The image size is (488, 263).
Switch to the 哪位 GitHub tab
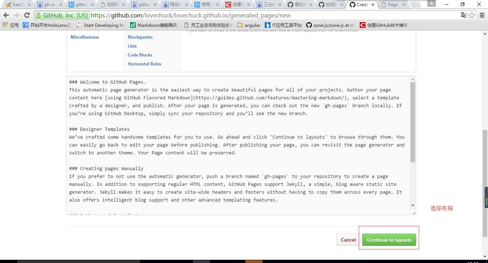coord(299,5)
